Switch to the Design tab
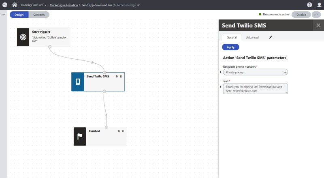The height and width of the screenshot is (178, 324). [19, 15]
